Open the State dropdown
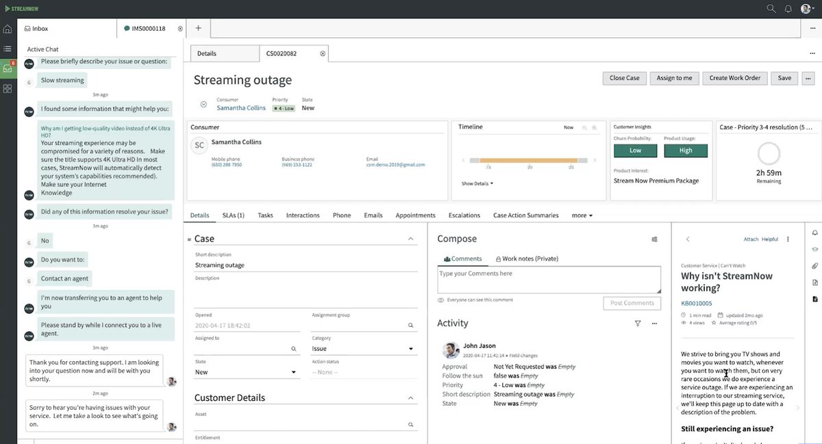822x444 pixels. point(247,372)
